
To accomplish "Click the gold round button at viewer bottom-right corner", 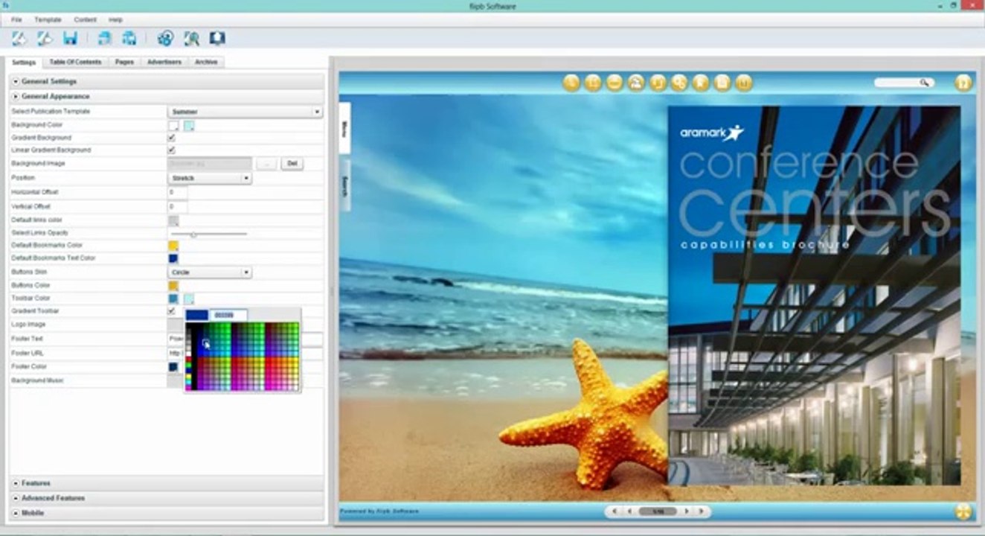I will pyautogui.click(x=963, y=511).
